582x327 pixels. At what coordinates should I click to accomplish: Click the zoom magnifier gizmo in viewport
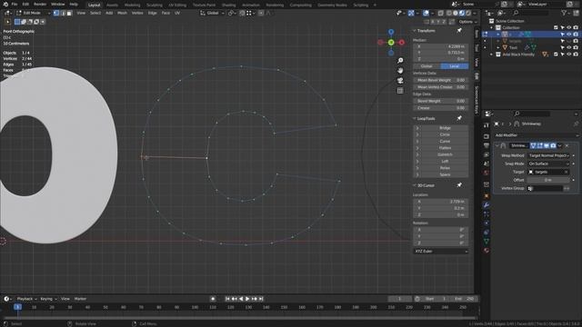400,61
